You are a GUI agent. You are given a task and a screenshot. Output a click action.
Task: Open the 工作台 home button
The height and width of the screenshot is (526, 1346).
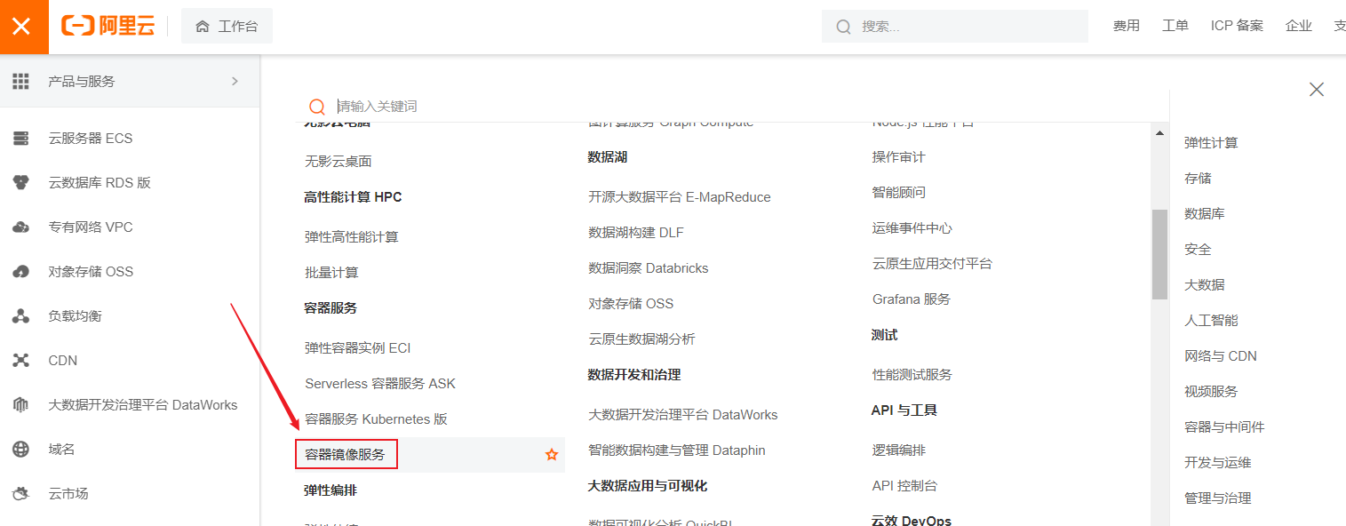(x=227, y=27)
